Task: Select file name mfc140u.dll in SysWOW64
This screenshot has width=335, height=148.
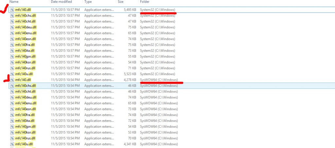Action: pos(24,144)
